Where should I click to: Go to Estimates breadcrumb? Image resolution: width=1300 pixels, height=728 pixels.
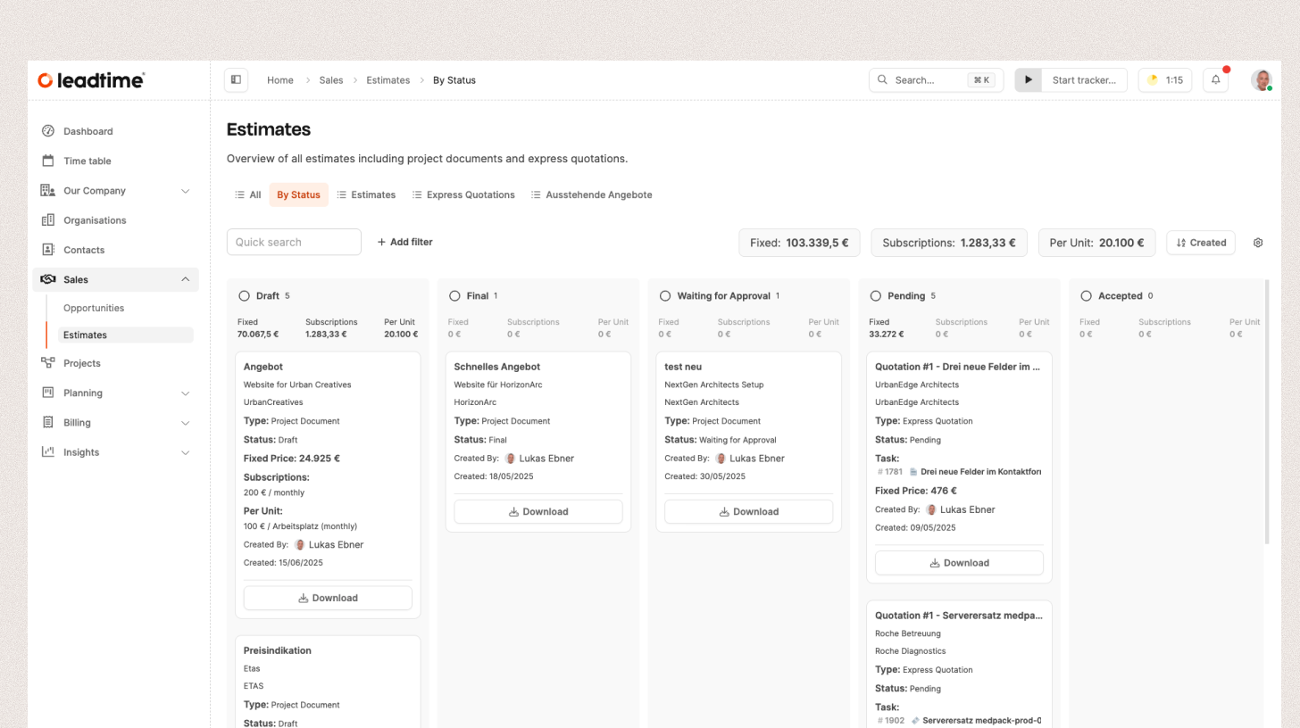(388, 80)
